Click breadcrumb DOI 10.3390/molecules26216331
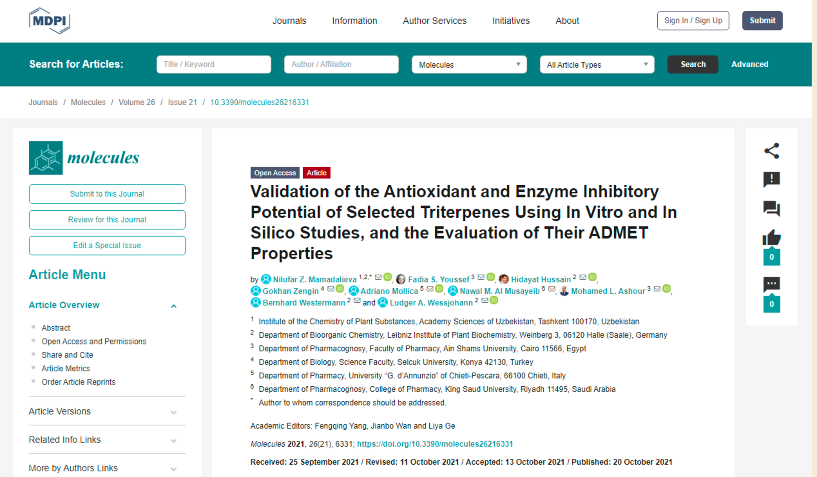Screen dimensions: 817x477 tap(260, 103)
